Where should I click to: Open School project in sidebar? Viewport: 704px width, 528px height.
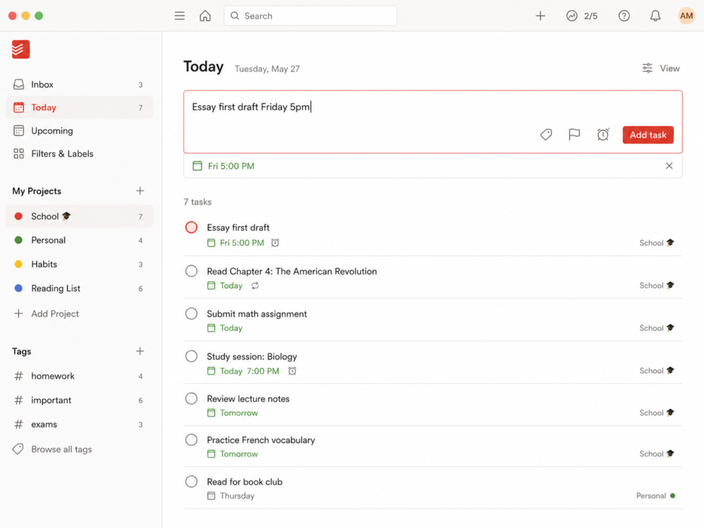pos(80,217)
